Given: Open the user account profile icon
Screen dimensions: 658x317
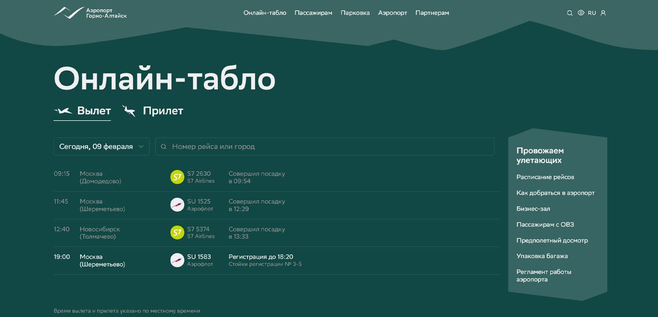Looking at the screenshot, I should tap(603, 13).
